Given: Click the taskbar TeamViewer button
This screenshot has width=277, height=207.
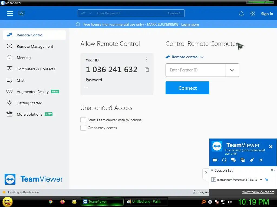Looking at the screenshot, I should pos(102,202).
